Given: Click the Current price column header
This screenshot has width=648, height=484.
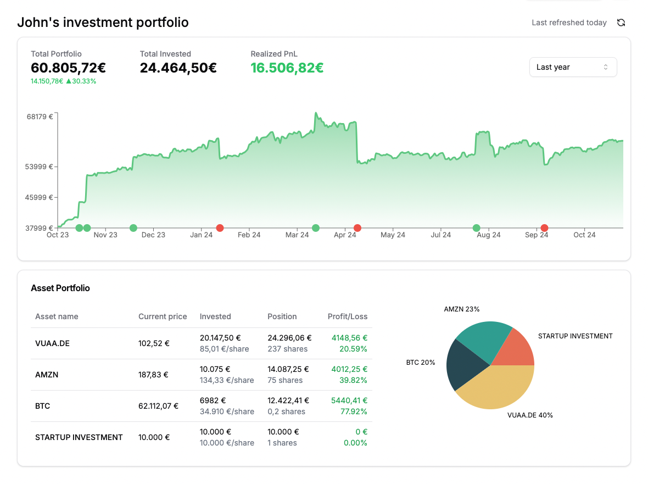Looking at the screenshot, I should (x=163, y=316).
